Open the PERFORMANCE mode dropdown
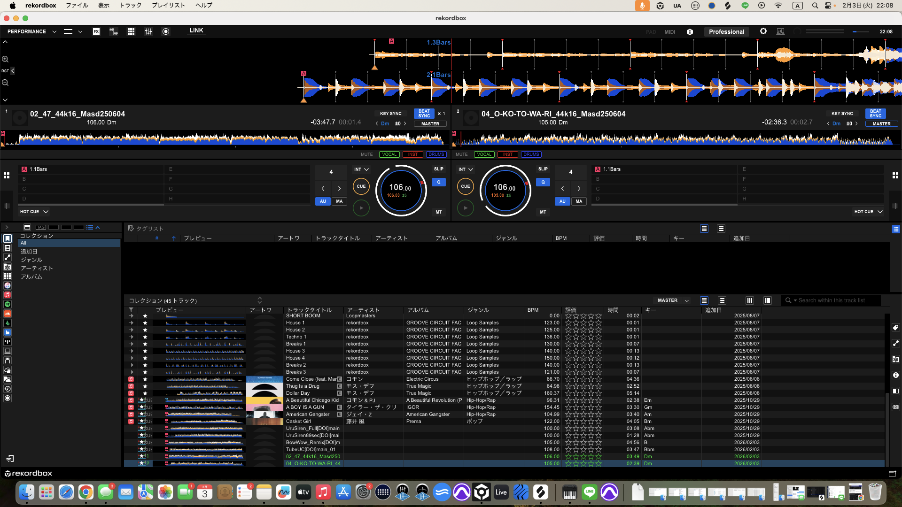The height and width of the screenshot is (507, 902). click(x=32, y=31)
